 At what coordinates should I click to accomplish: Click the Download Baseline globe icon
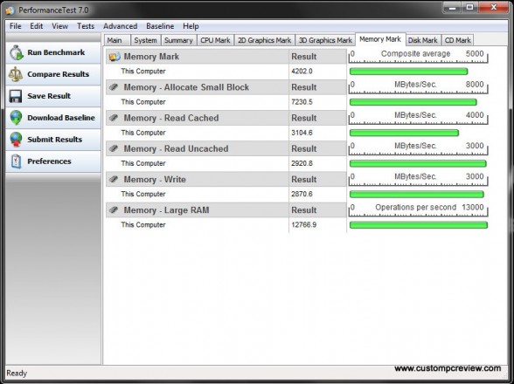pyautogui.click(x=16, y=118)
